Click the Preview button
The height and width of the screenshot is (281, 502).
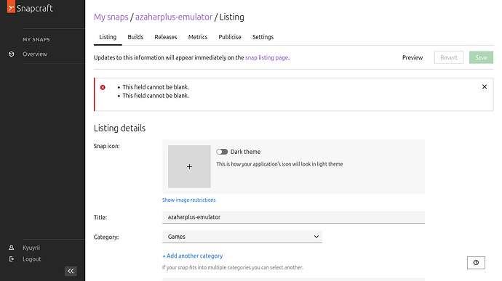pos(413,57)
